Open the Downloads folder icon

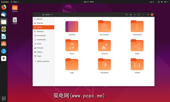[137, 27]
